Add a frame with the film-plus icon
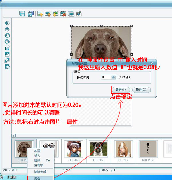The image size is (172, 180). 48,14
